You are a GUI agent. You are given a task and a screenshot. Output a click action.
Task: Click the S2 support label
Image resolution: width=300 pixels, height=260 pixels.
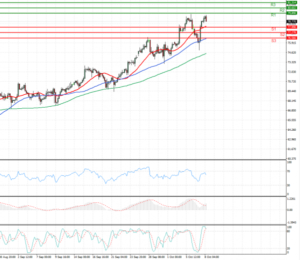(x=282, y=35)
